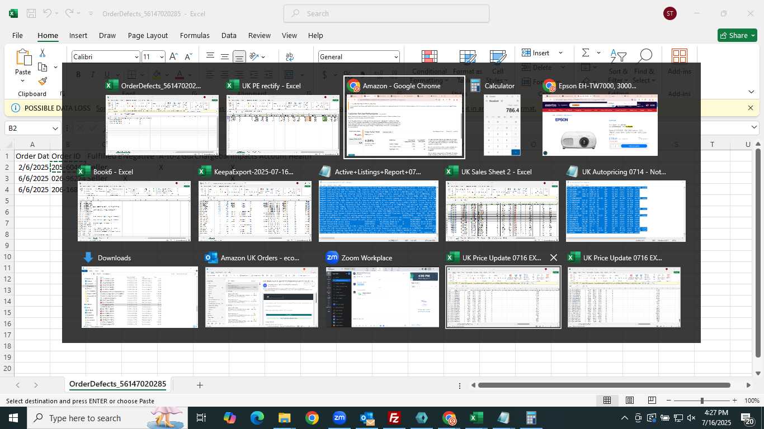Click the horizontal scrollbar thumb
764x429 pixels.
(604, 385)
